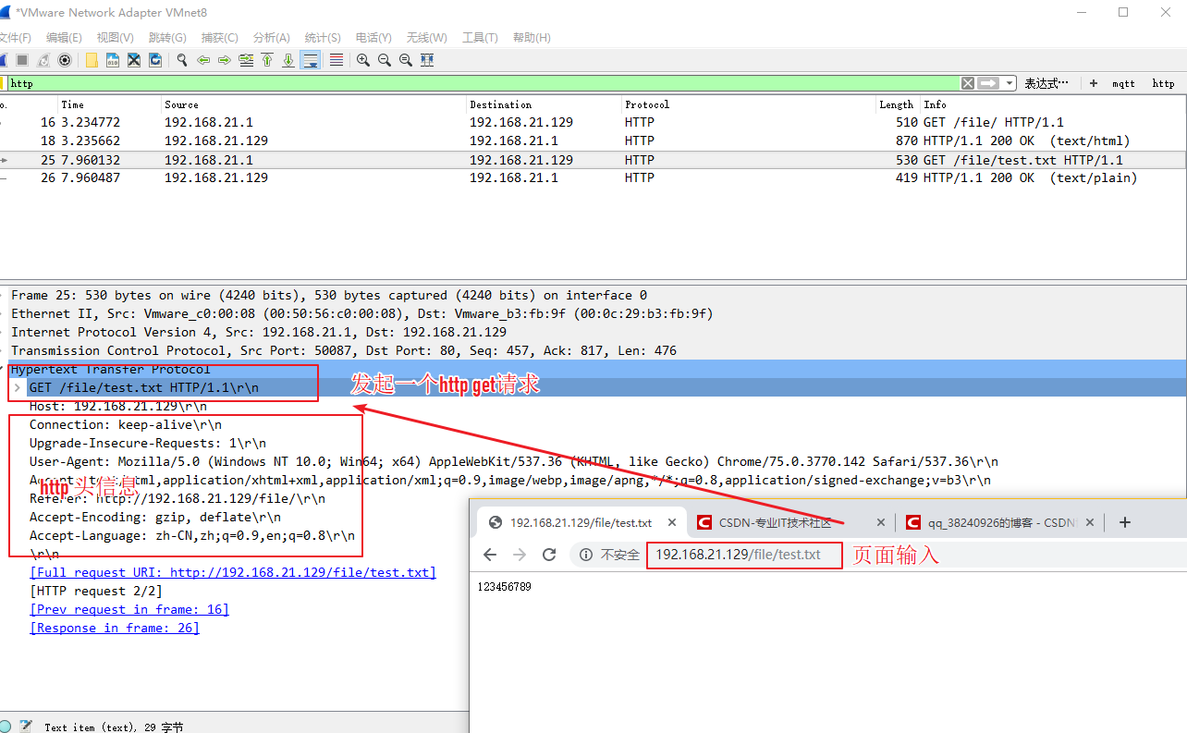The height and width of the screenshot is (733, 1187).
Task: Zoom in main window text
Action: pos(363,60)
